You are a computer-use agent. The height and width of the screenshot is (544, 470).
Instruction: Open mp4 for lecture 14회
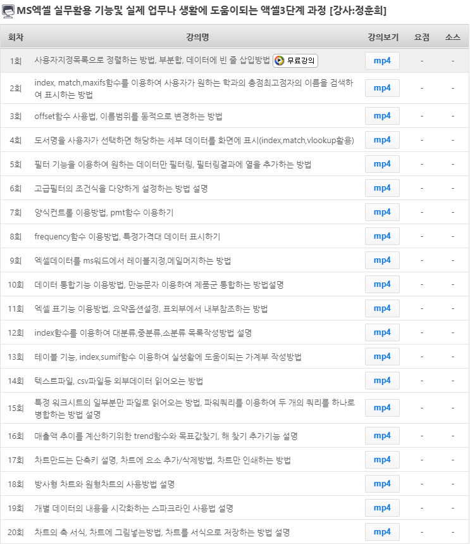382,381
